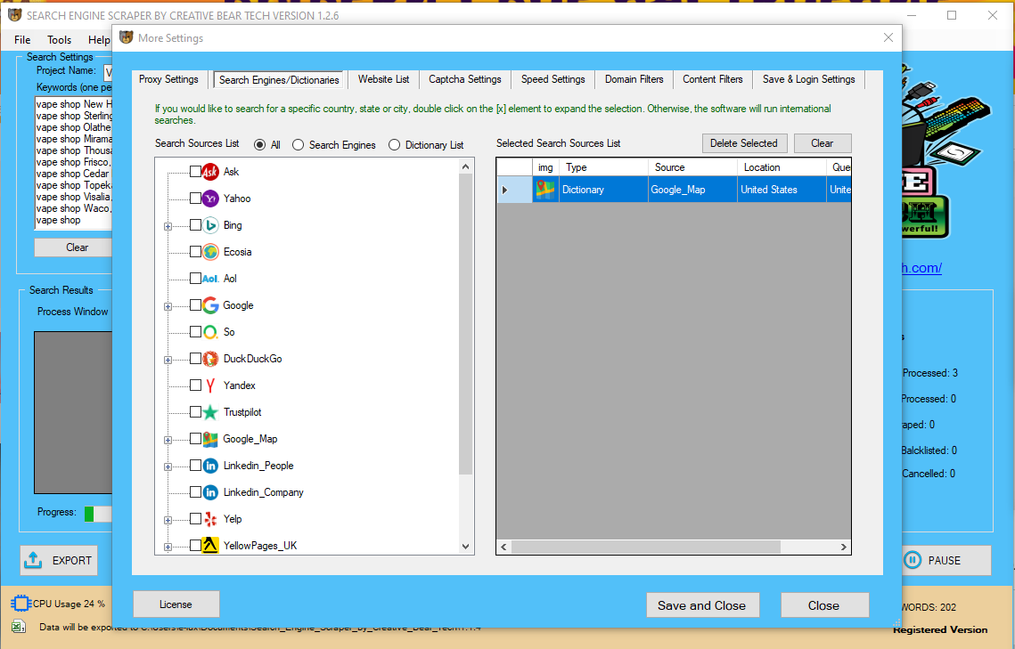Check the Ecosia checkbox
The width and height of the screenshot is (1015, 649).
pyautogui.click(x=195, y=251)
